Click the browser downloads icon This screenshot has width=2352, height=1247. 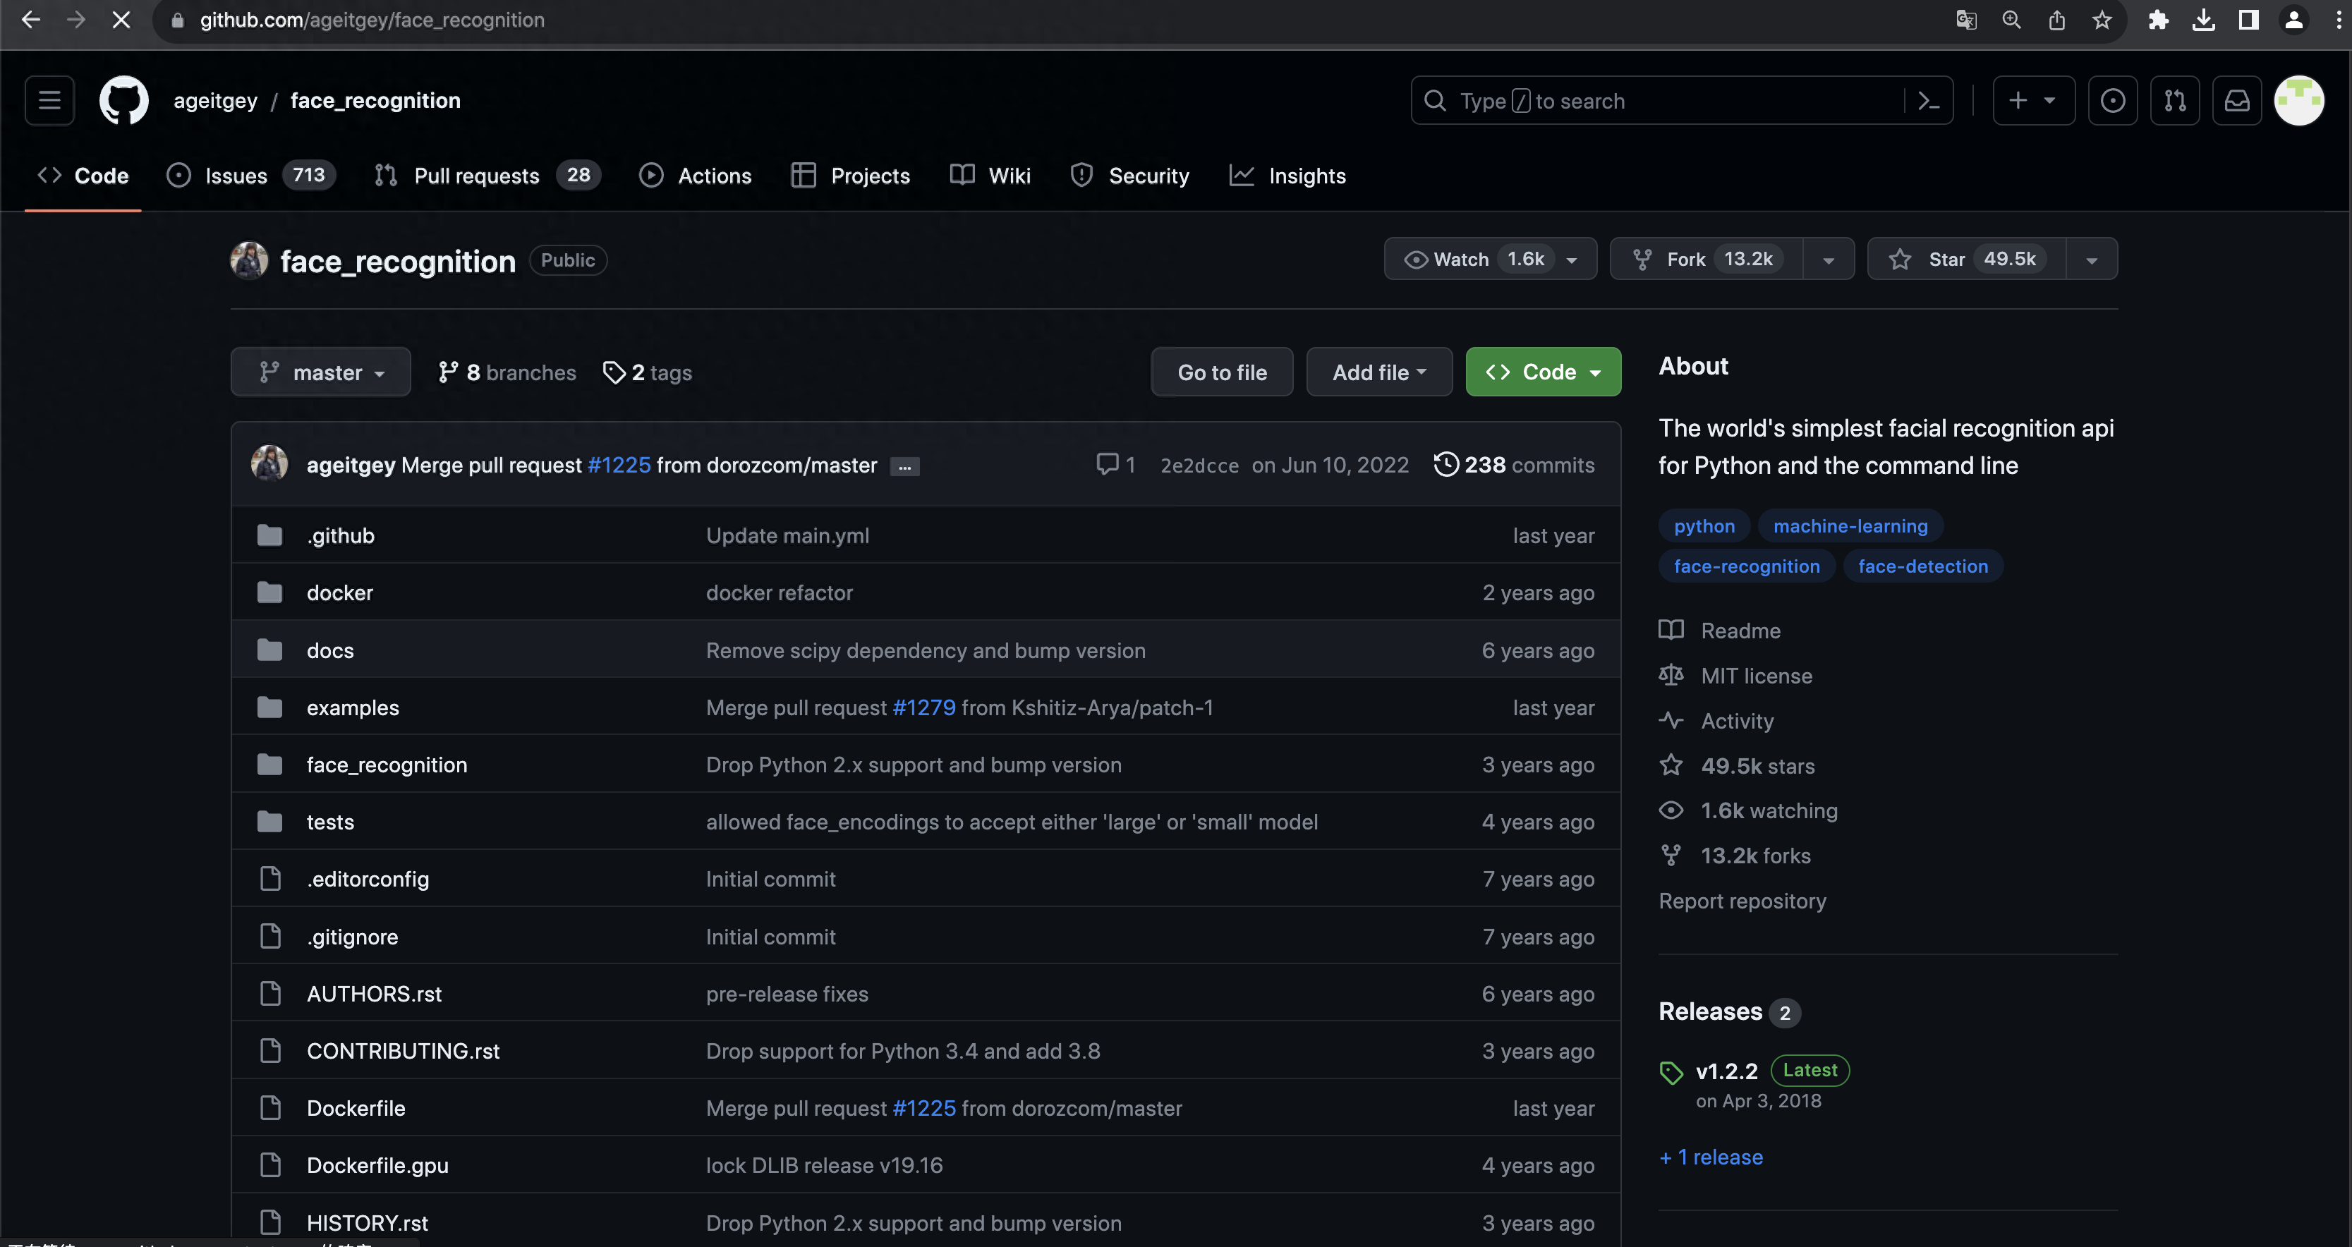coord(2203,20)
